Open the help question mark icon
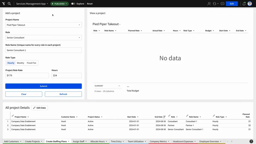Viewport: 256px width, 144px height. pos(251,141)
